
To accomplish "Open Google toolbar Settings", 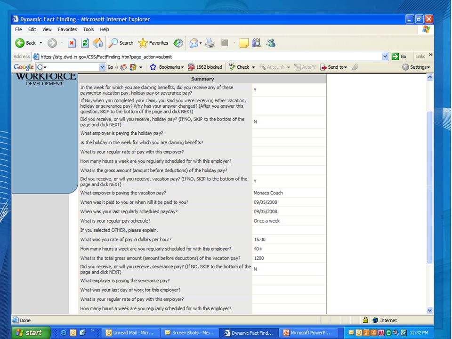I will click(416, 67).
